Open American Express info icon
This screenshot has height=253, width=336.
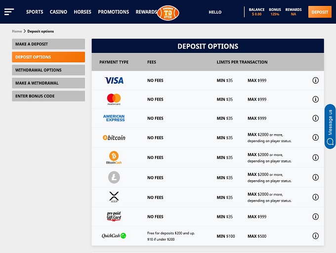point(316,118)
